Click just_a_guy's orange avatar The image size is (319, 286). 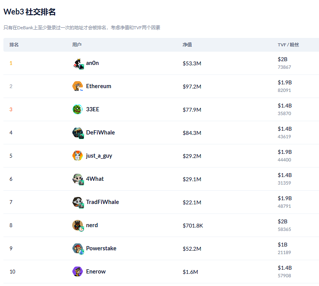(x=78, y=156)
